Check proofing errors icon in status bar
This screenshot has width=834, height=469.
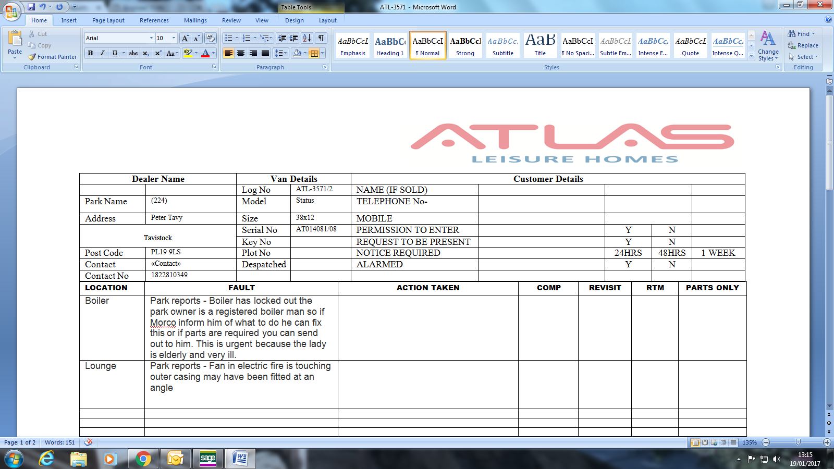89,442
